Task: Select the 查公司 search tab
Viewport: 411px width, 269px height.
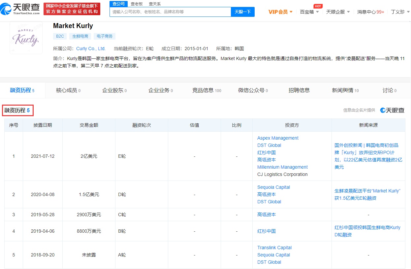Action: pos(118,4)
